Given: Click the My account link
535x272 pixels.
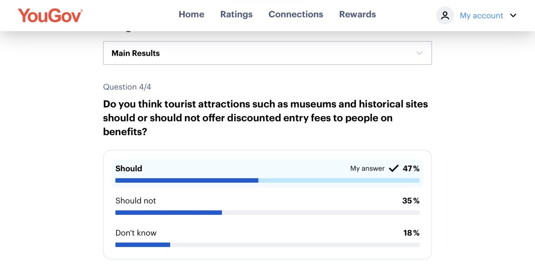Looking at the screenshot, I should (481, 15).
